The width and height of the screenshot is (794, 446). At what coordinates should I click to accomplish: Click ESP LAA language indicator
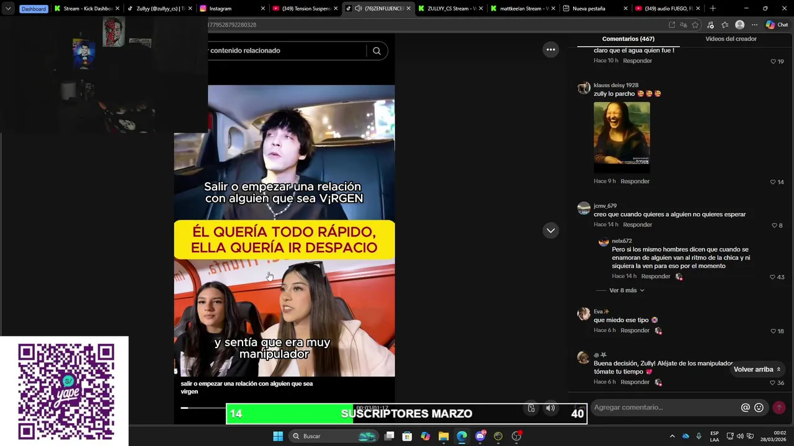tap(715, 436)
